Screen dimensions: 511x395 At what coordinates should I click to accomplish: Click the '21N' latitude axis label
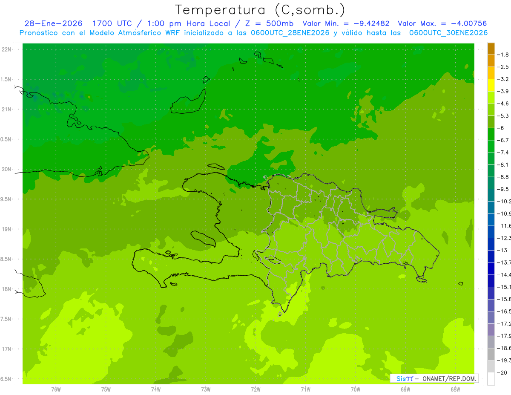click(6, 110)
